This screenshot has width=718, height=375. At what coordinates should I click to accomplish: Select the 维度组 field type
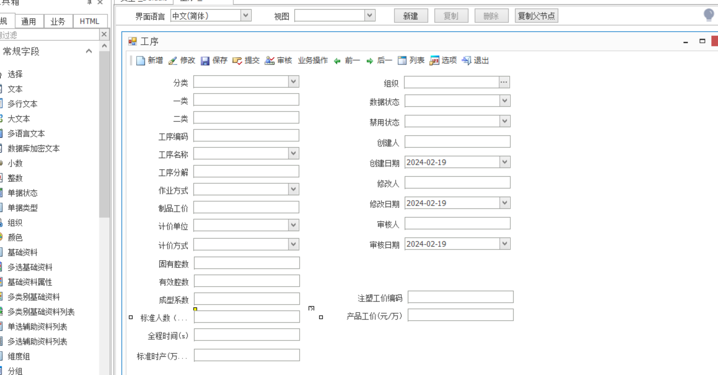pyautogui.click(x=19, y=356)
